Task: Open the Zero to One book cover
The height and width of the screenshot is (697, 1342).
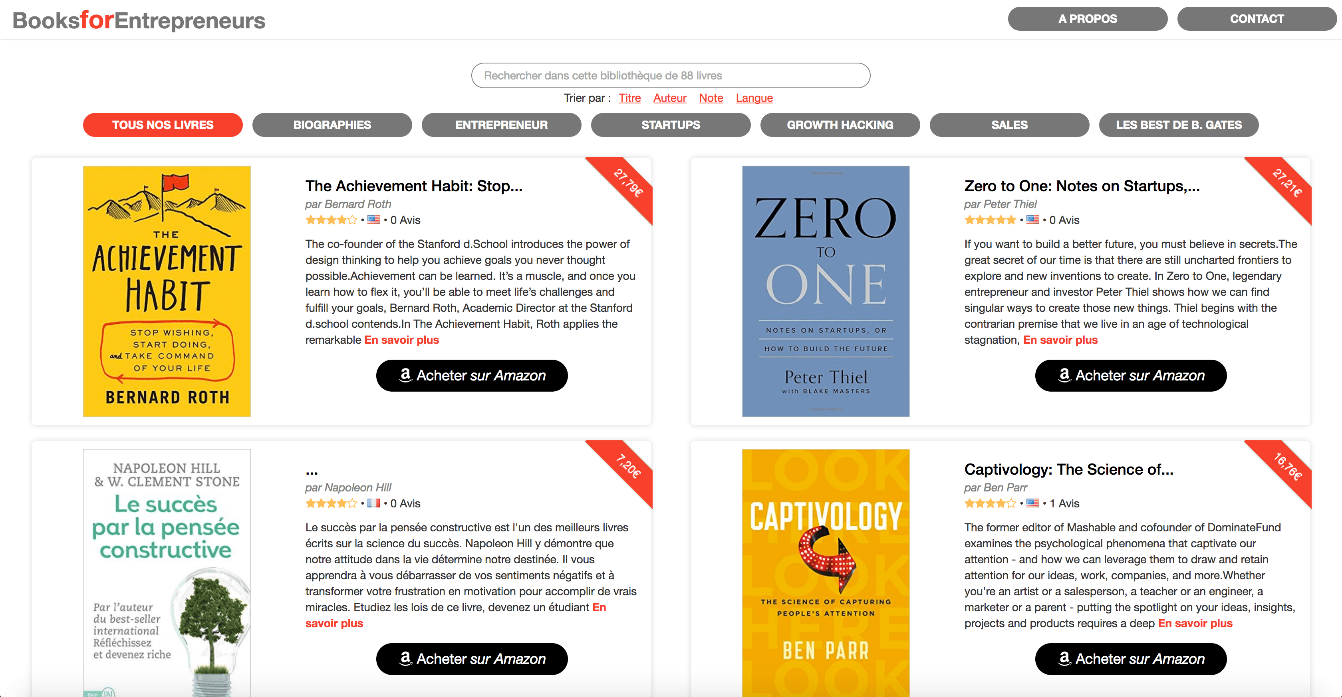Action: pos(826,291)
